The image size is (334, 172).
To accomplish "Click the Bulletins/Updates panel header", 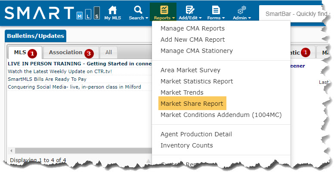I will 36,36.
